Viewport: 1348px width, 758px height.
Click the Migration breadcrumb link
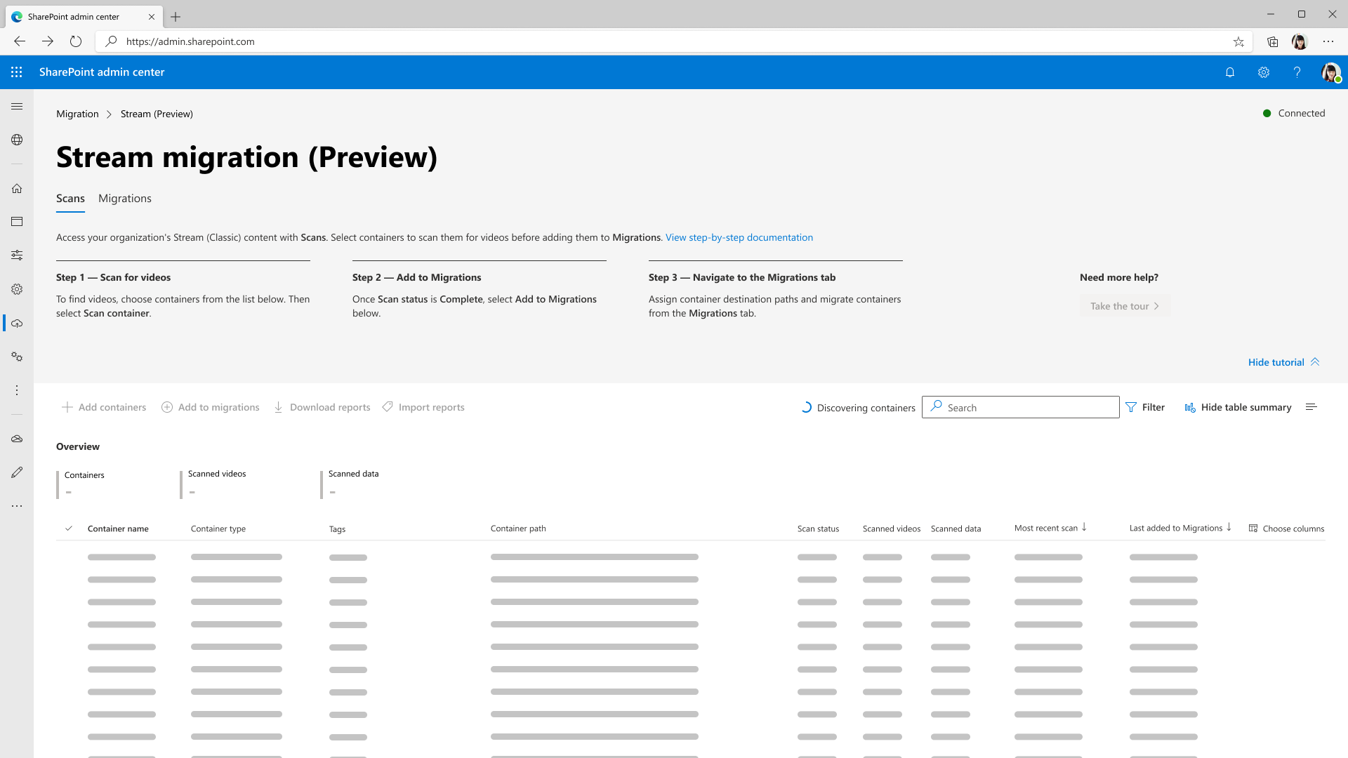coord(77,113)
